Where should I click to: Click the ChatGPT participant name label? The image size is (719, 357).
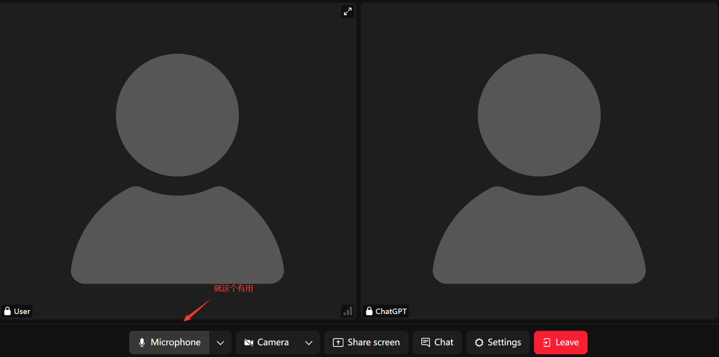click(x=391, y=311)
